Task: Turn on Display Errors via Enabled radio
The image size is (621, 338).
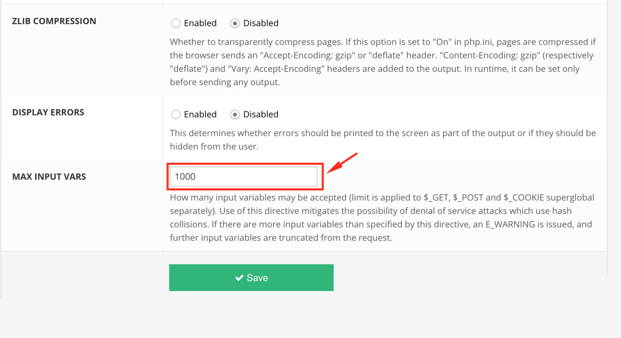Action: [176, 115]
